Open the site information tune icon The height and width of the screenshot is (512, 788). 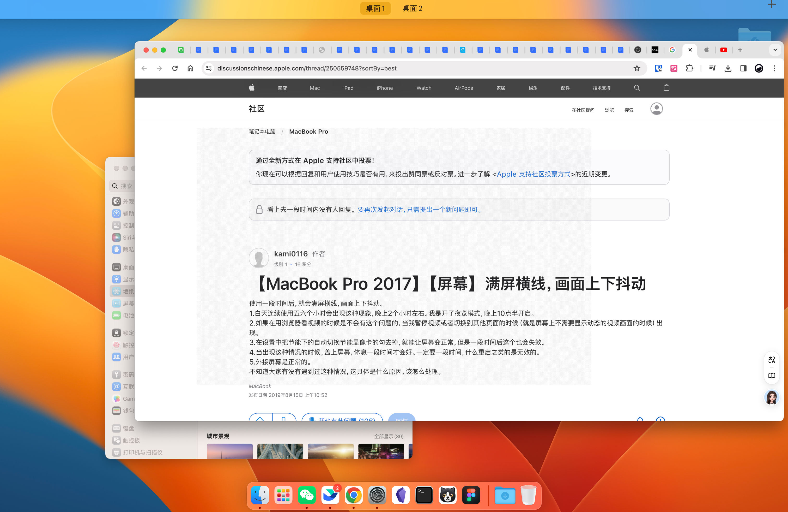pyautogui.click(x=209, y=68)
